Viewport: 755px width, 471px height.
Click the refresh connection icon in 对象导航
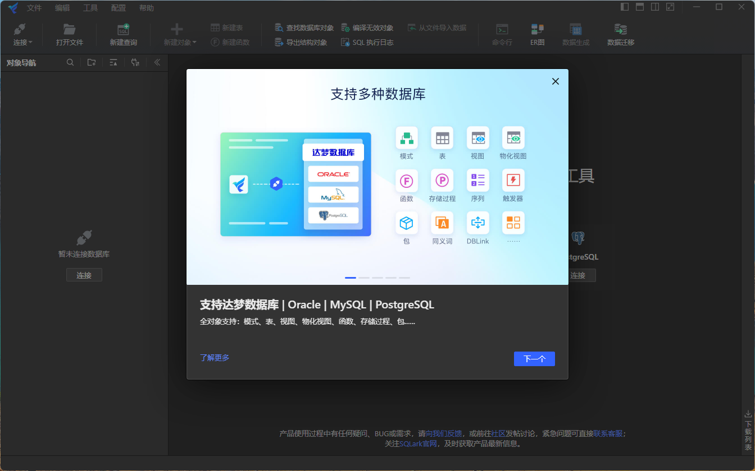(x=135, y=62)
